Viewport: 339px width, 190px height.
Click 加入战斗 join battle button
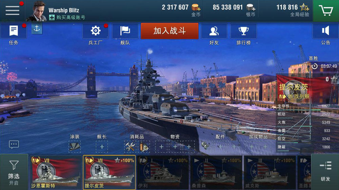click(x=169, y=31)
